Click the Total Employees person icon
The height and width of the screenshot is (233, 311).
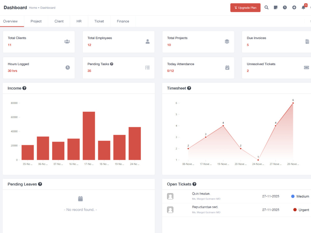click(147, 41)
